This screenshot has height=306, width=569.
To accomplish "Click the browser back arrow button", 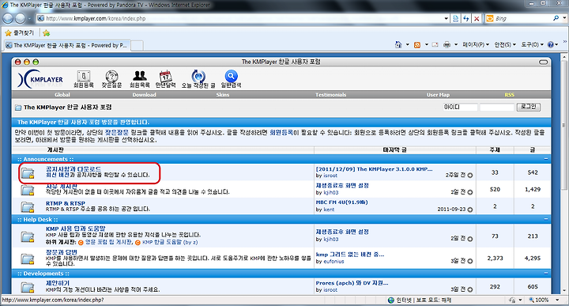I will [x=8, y=18].
